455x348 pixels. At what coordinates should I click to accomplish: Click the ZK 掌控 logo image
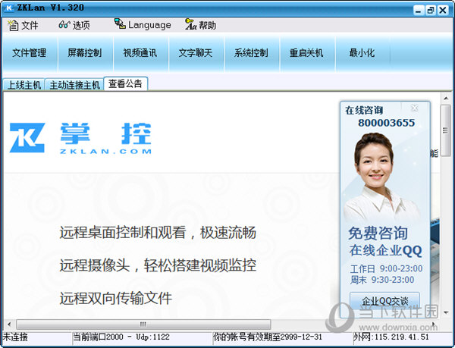tap(80, 137)
